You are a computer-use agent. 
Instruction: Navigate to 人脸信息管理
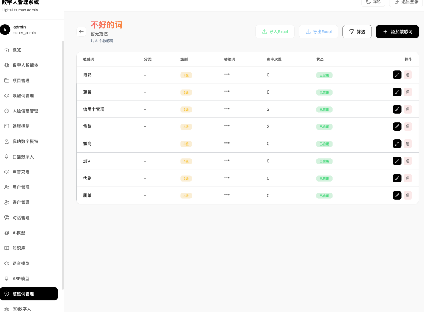click(x=29, y=111)
